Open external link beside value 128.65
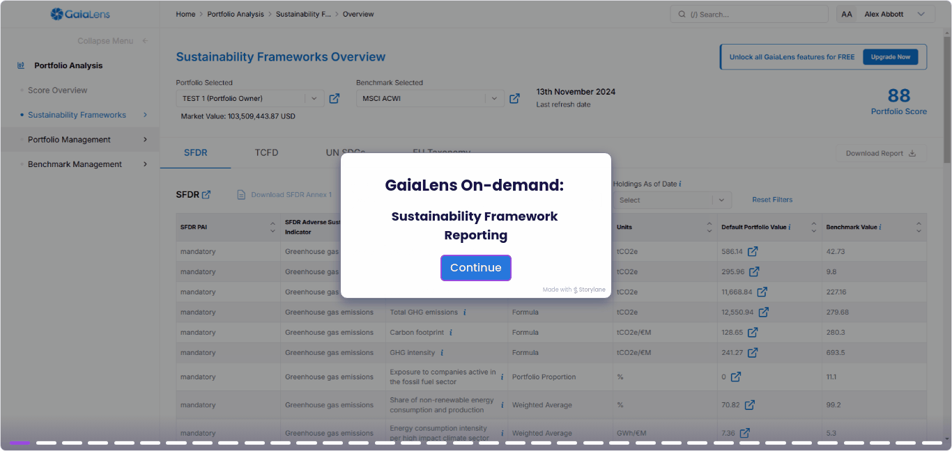The height and width of the screenshot is (451, 952). (x=753, y=332)
